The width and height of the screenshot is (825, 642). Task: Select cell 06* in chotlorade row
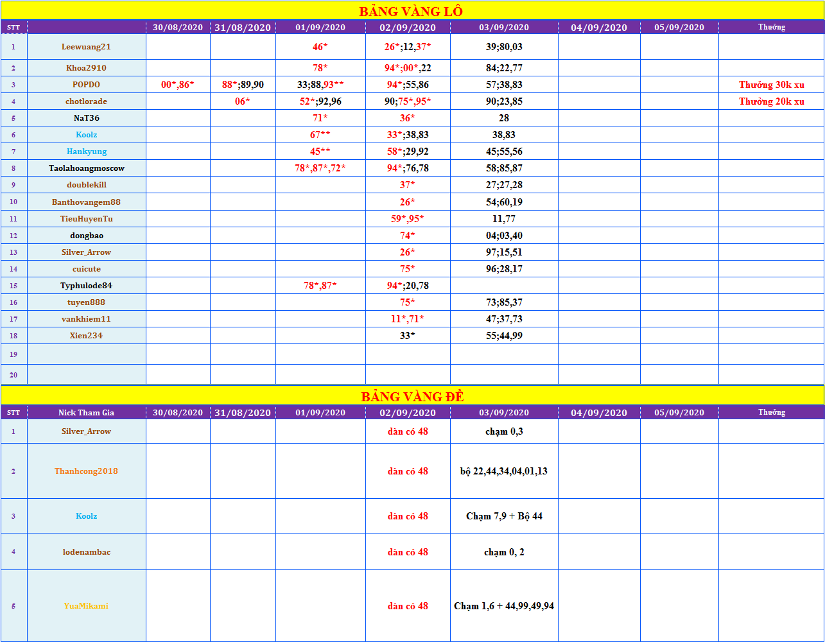[x=243, y=101]
